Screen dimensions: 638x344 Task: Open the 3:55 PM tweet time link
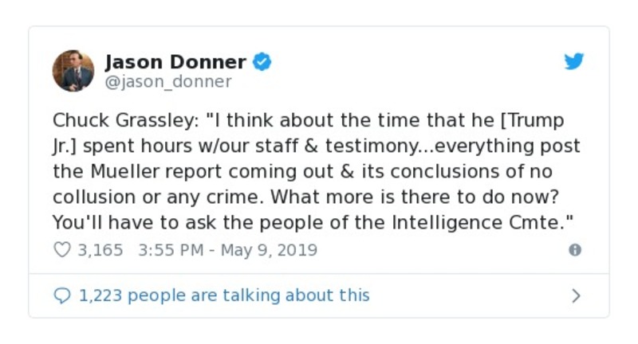(171, 250)
